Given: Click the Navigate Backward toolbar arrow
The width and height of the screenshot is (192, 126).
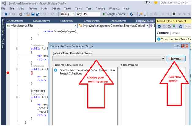Looking at the screenshot, I should [6, 14].
